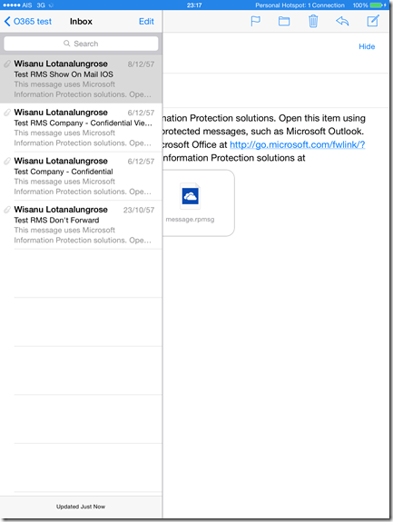
Task: Compose new message with pencil icon
Action: click(373, 21)
